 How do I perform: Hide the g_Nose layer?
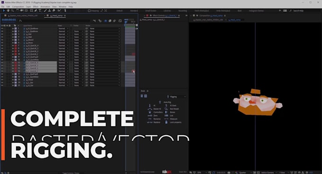2,43
